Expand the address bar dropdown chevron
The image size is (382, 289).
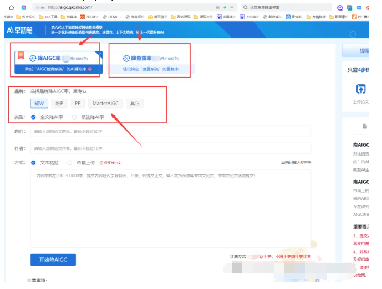[x=232, y=7]
